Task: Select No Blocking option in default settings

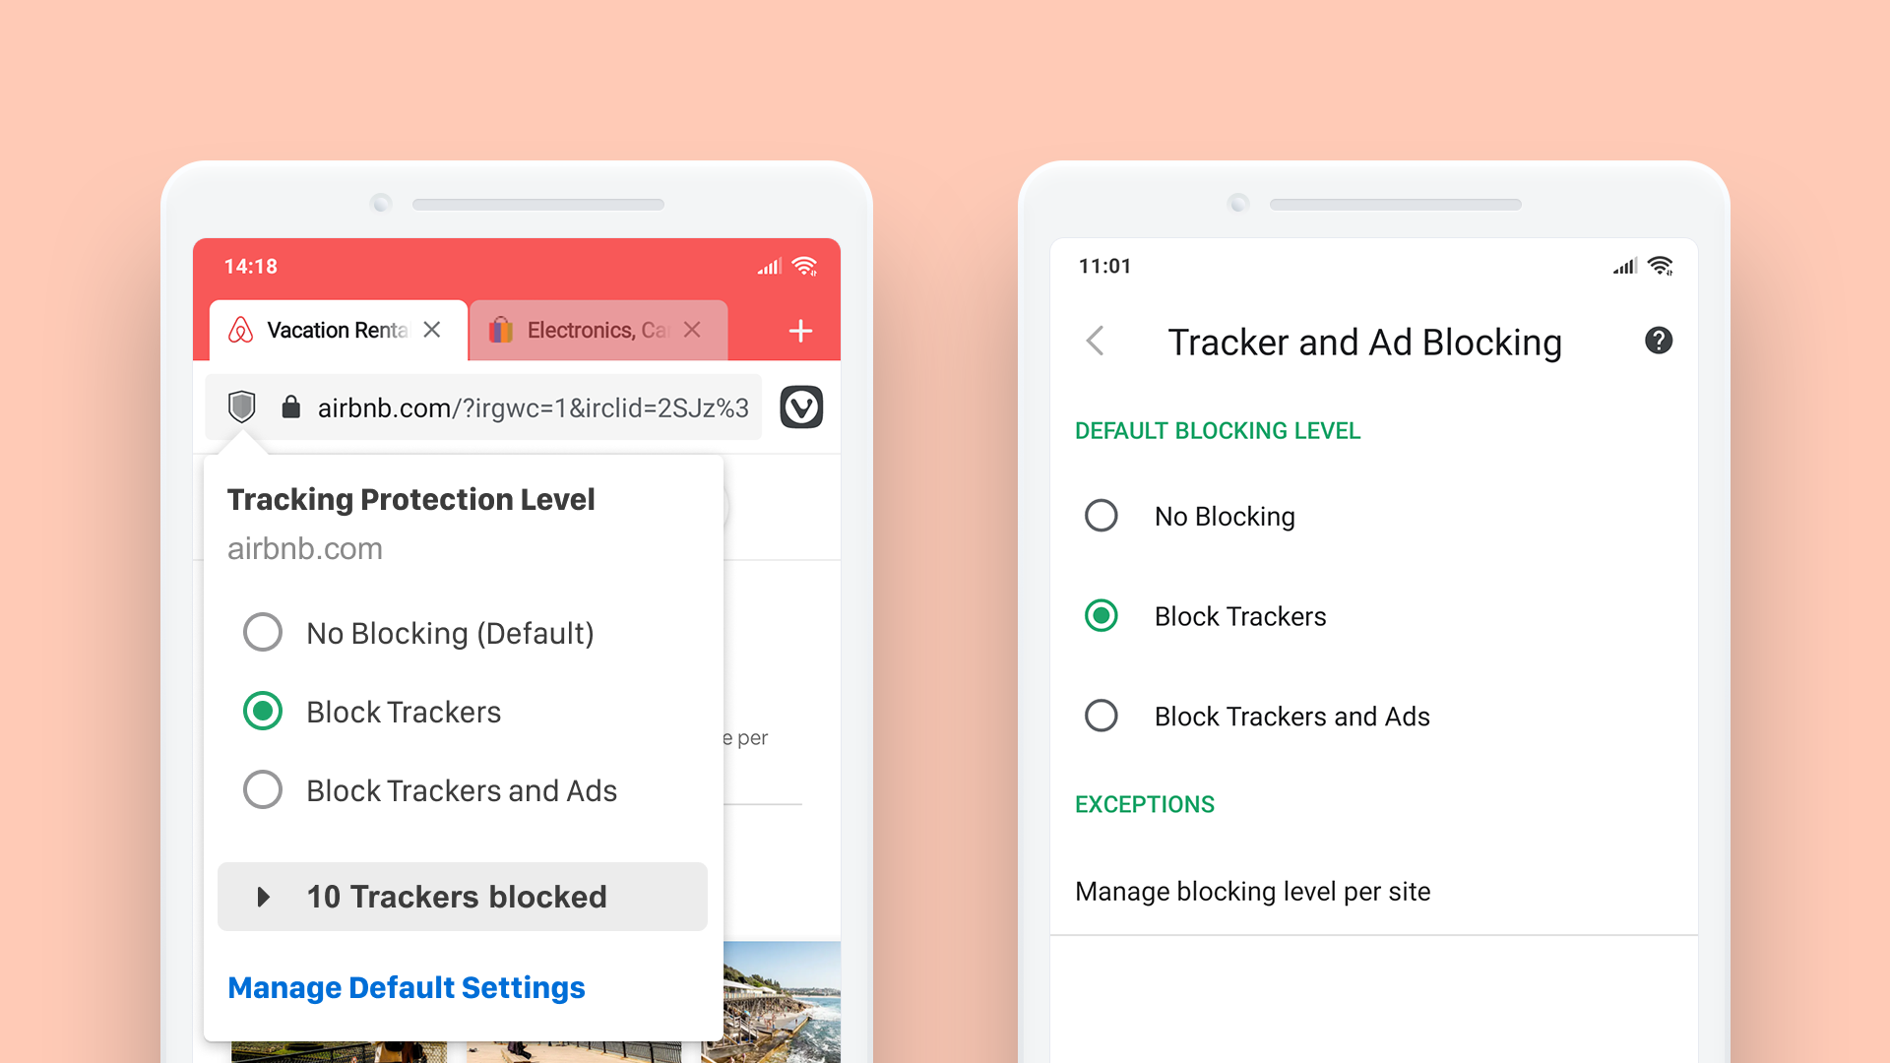Action: point(1102,514)
